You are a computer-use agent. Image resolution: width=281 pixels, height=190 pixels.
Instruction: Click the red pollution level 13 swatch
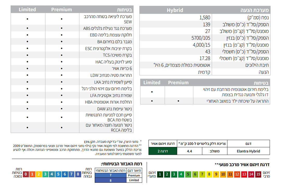[x=244, y=174]
